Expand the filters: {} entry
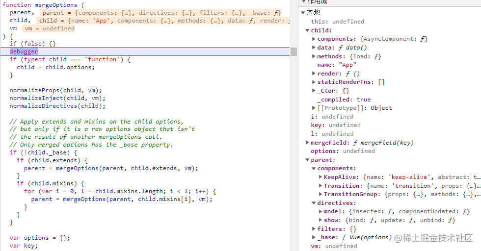The width and height of the screenshot is (481, 251). coord(314,229)
